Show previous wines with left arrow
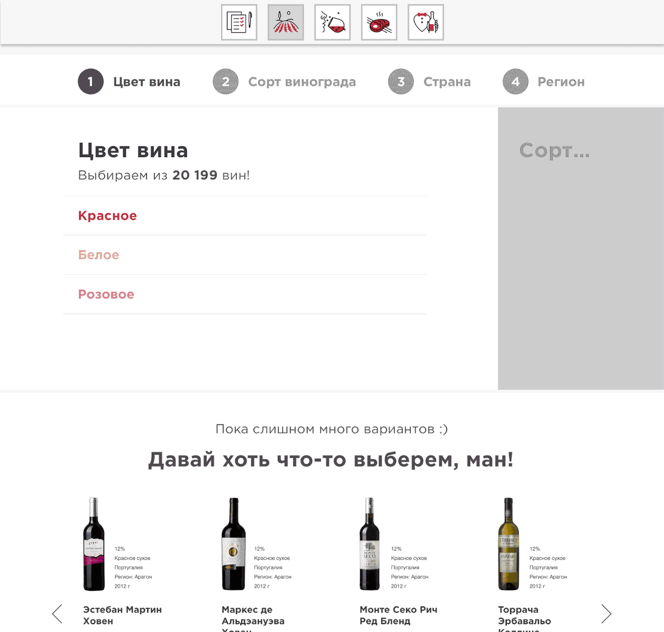664x632 pixels. pyautogui.click(x=57, y=613)
